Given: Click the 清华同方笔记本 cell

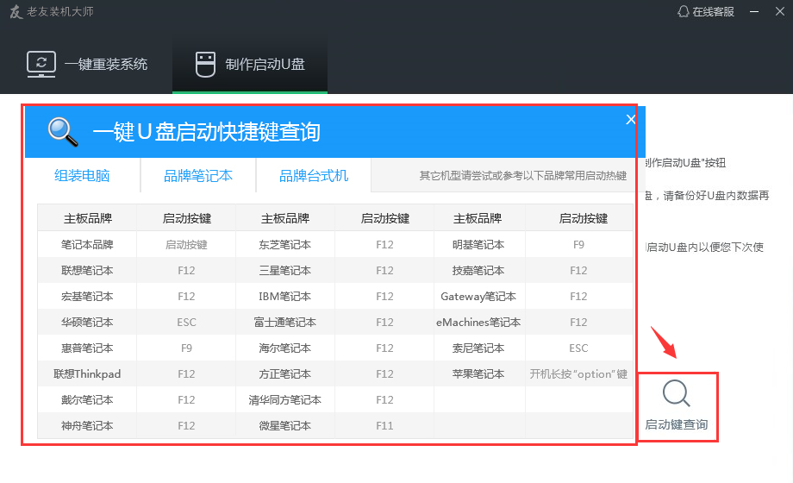Looking at the screenshot, I should pos(284,399).
